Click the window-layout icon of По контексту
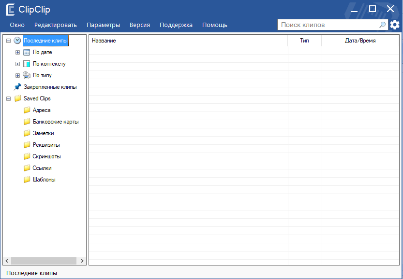The width and height of the screenshot is (403, 279). pos(27,64)
